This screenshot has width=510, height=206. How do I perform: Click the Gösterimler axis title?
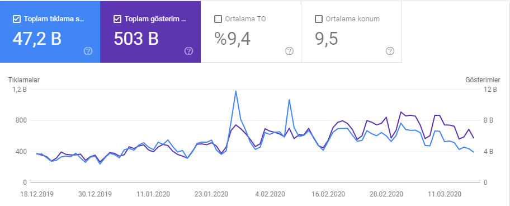[483, 80]
